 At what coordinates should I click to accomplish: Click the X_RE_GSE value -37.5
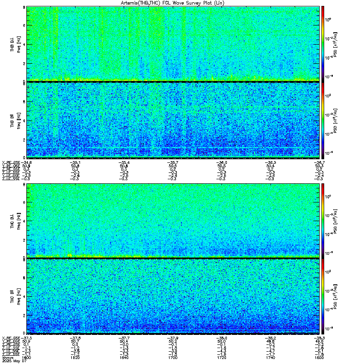(x=75, y=338)
